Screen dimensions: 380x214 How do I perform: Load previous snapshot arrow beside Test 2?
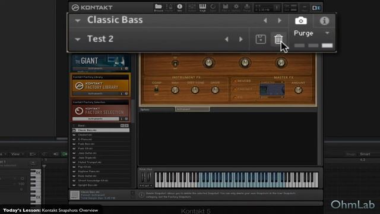pos(226,39)
